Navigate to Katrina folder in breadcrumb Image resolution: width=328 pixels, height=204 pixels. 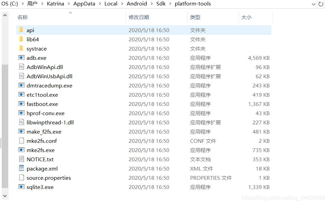point(55,4)
